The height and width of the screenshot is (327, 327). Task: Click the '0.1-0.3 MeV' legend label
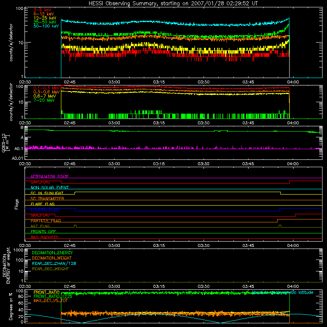click(47, 88)
